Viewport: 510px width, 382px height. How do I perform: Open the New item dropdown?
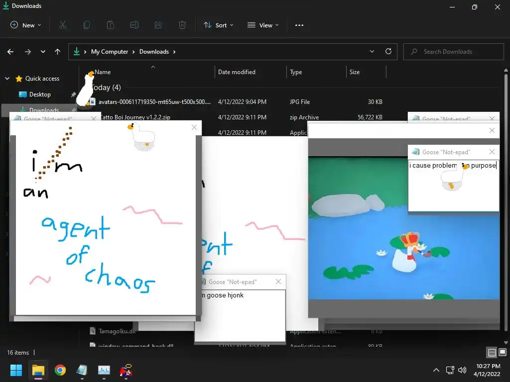[x=26, y=25]
